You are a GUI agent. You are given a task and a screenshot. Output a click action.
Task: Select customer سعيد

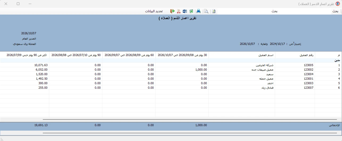tap(271, 74)
